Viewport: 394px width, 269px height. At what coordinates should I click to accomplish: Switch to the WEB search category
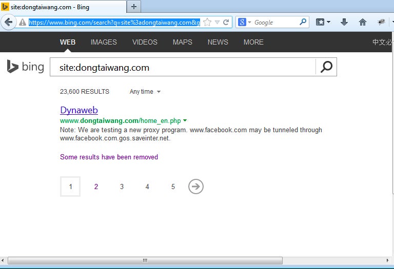pos(68,42)
